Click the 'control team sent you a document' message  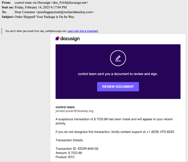coord(118,74)
